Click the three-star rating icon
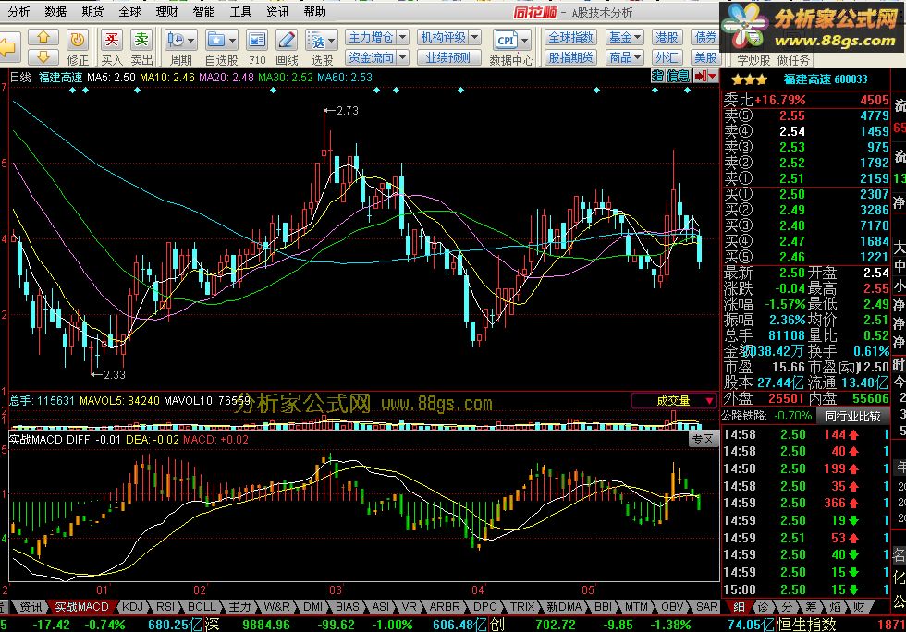 [750, 79]
